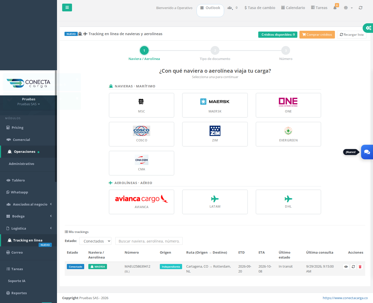Viewport: 373px width, 303px height.
Task: Click step 1 Naviera / Aerolínea indicator
Action: pyautogui.click(x=144, y=50)
